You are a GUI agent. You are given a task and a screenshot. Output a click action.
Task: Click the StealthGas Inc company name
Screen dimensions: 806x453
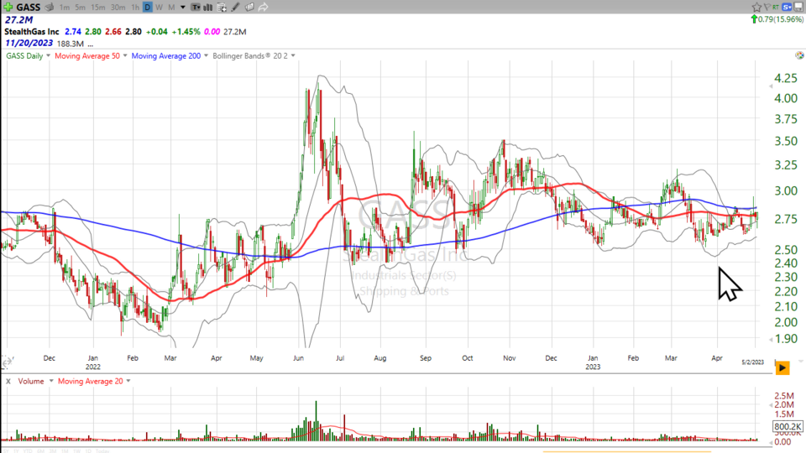click(x=32, y=31)
